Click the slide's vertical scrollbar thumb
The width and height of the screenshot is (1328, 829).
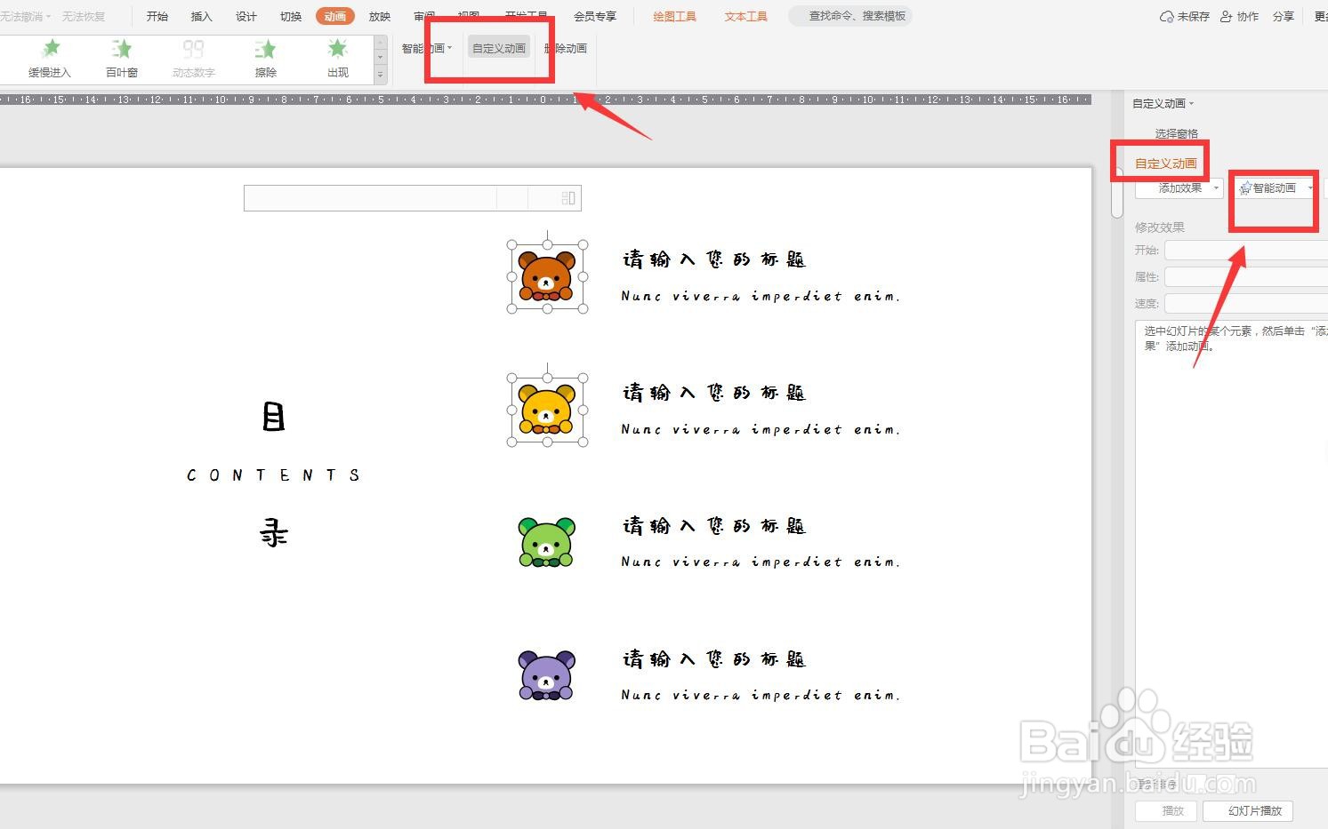[x=1117, y=191]
